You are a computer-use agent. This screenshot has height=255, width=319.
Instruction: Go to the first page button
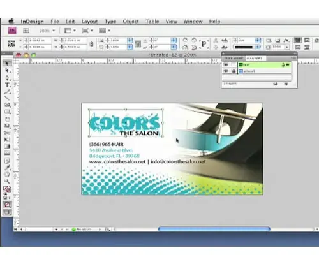(15, 229)
